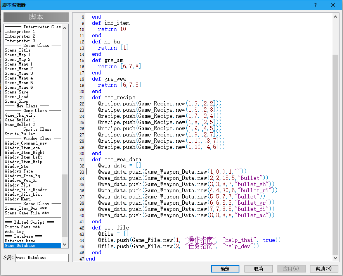Screen dimensions: 343x276
Task: Click the 确定 confirm button
Action: point(225,269)
